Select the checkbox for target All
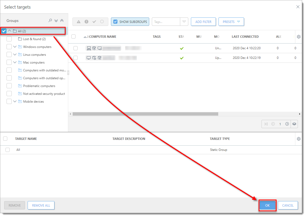This screenshot has height=217, width=306. click(x=8, y=150)
